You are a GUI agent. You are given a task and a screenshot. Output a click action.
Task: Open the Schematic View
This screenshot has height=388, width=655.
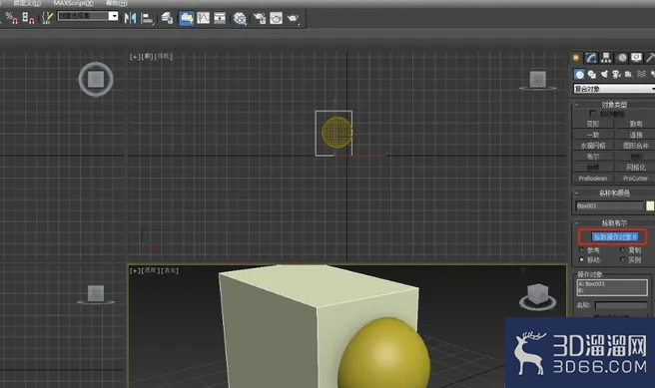pos(220,18)
